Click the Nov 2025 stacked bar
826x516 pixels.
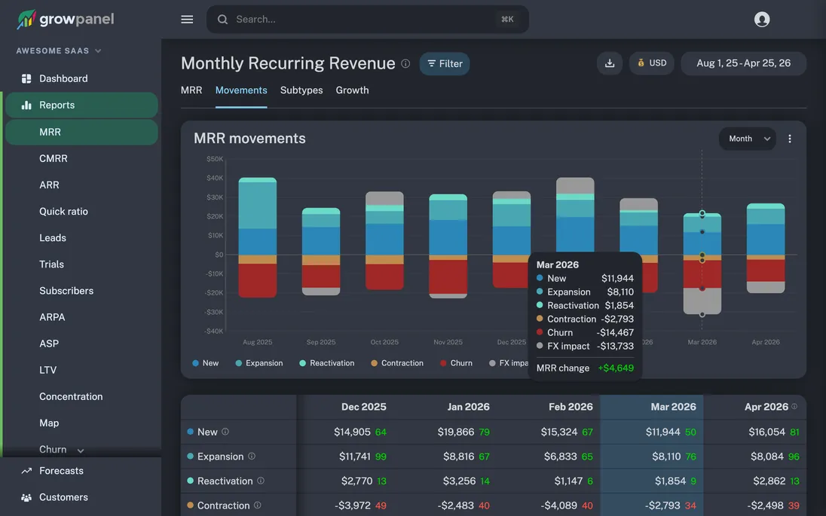pos(448,246)
